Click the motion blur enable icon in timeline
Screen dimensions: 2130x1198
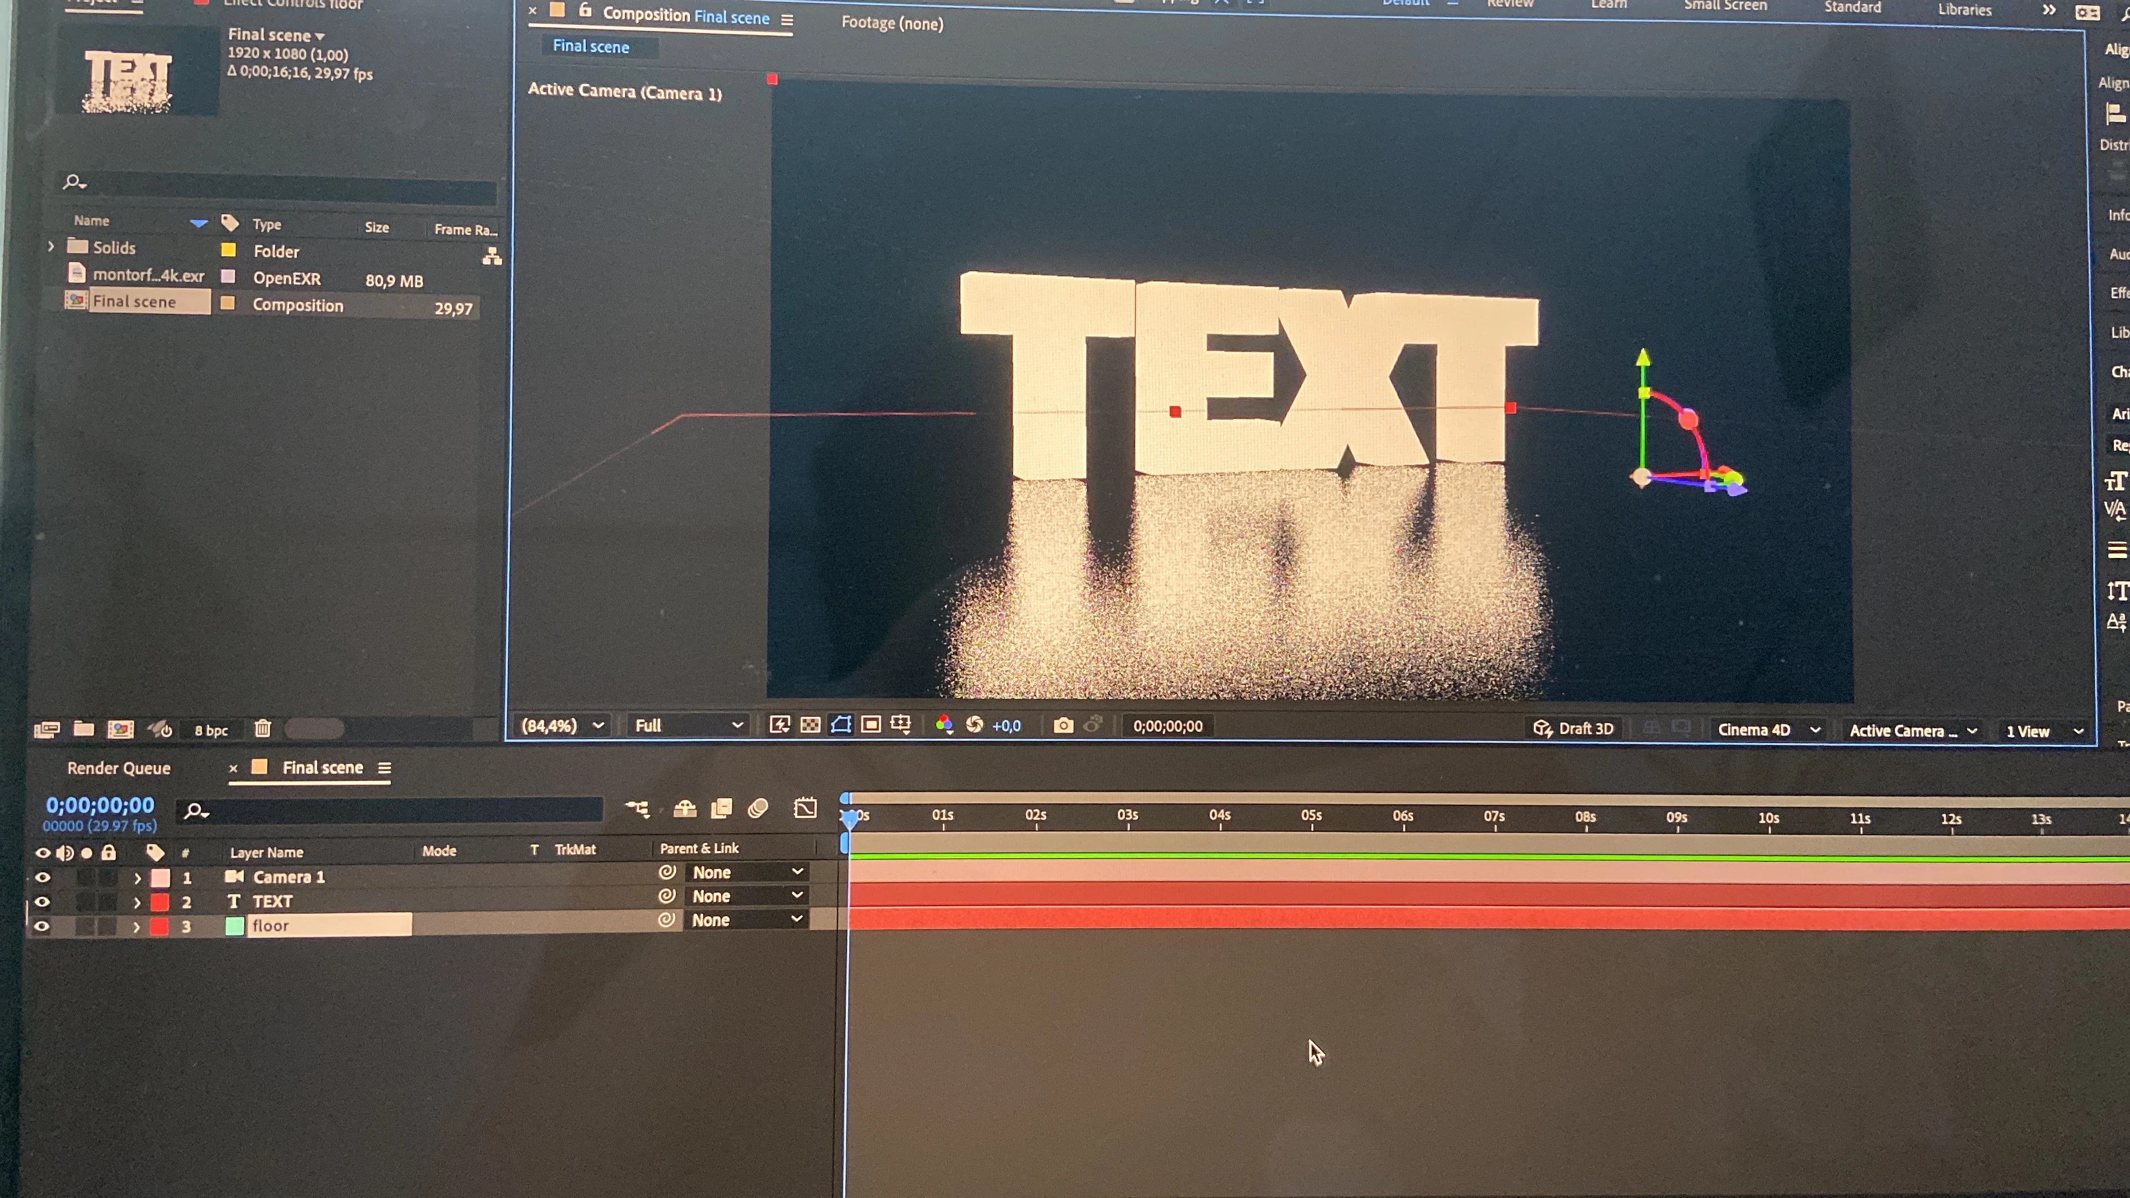758,808
